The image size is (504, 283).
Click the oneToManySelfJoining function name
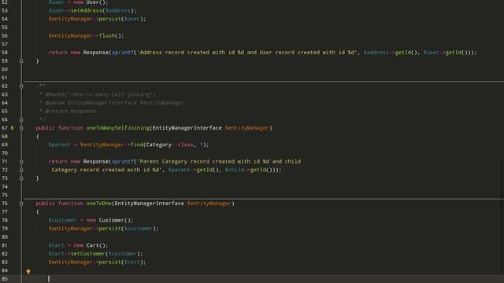click(117, 127)
